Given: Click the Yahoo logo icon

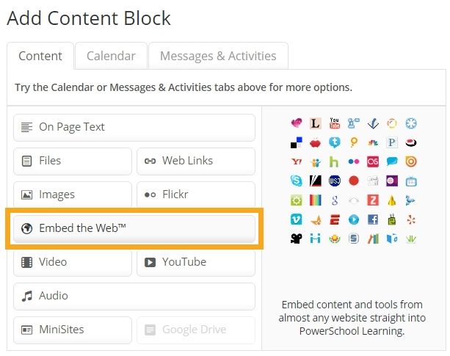Looking at the screenshot, I should 296,161.
